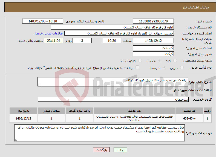Click the response deadline date field 1403/12/12

click(x=153, y=40)
